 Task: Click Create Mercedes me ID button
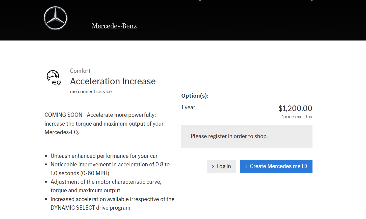click(x=276, y=166)
